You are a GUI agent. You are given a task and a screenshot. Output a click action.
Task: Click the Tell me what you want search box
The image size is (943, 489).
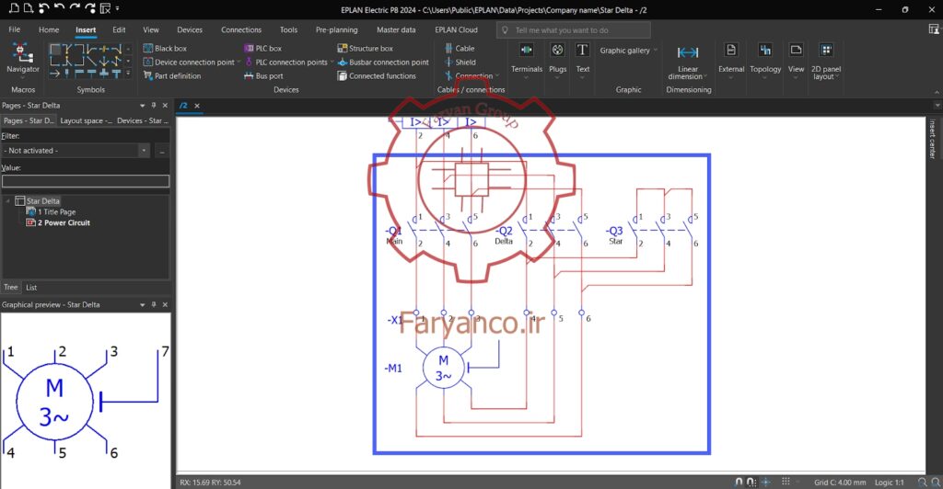click(573, 30)
